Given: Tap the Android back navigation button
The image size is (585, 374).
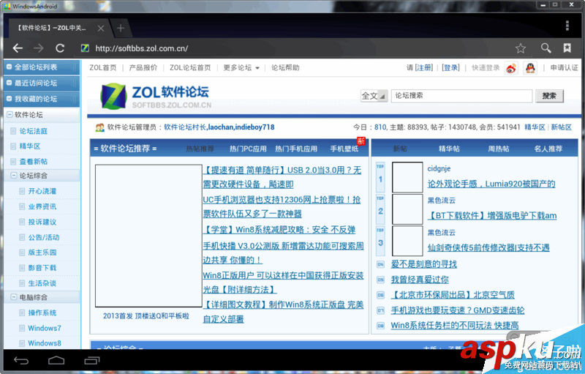Looking at the screenshot, I should point(21,361).
